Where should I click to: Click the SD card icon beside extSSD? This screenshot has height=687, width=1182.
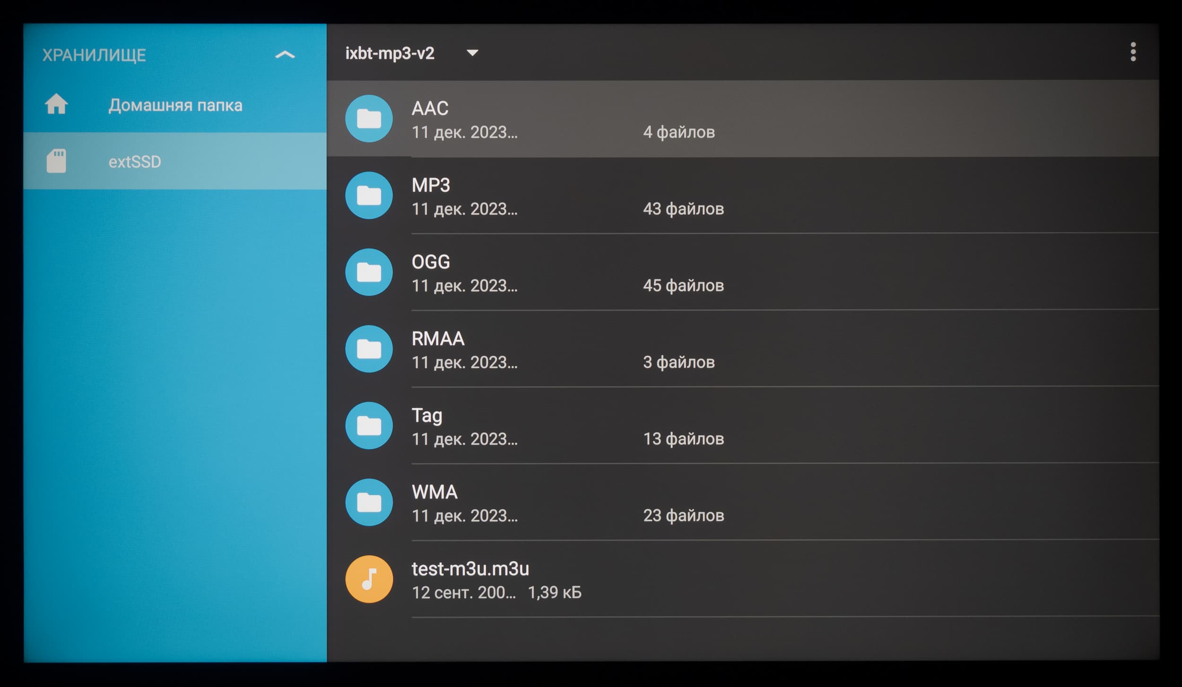tap(56, 161)
